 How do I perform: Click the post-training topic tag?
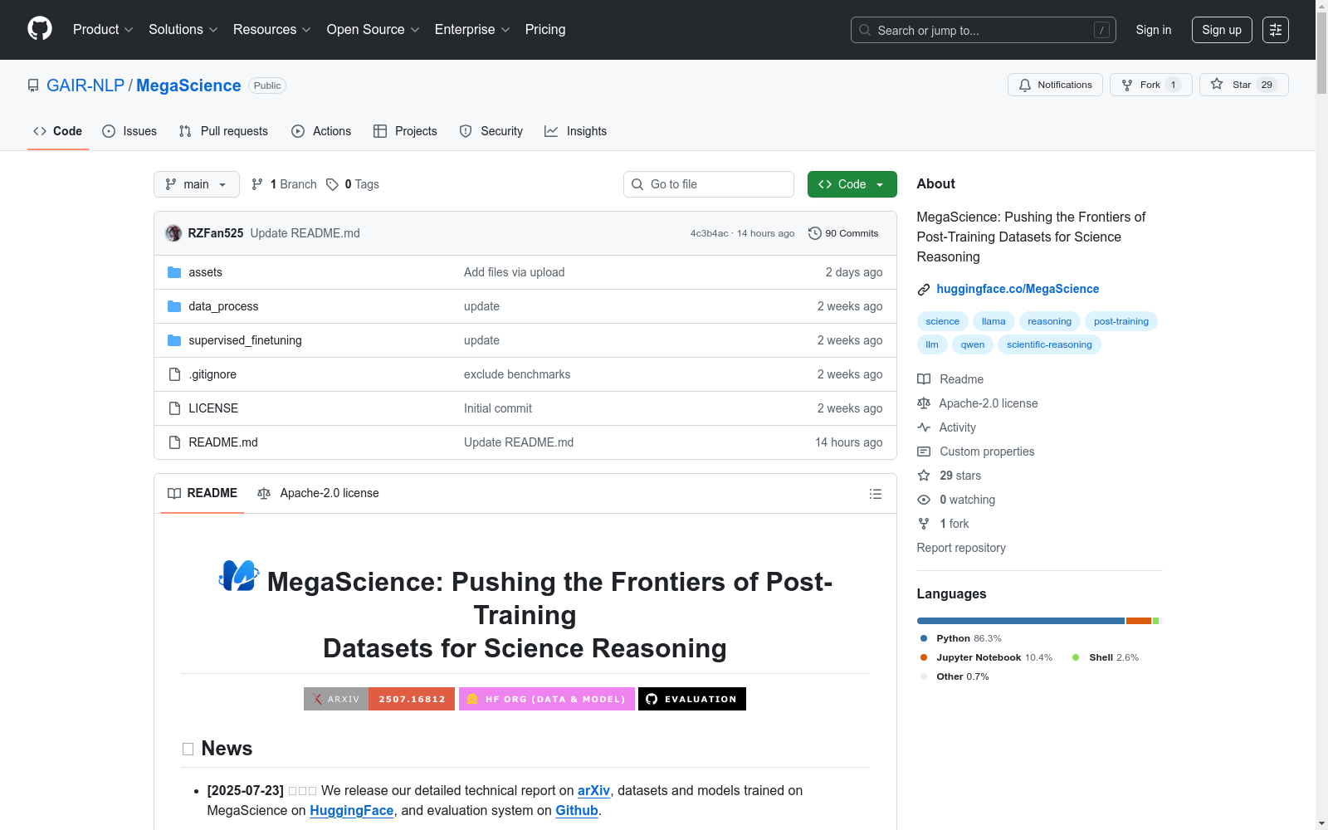1121,321
